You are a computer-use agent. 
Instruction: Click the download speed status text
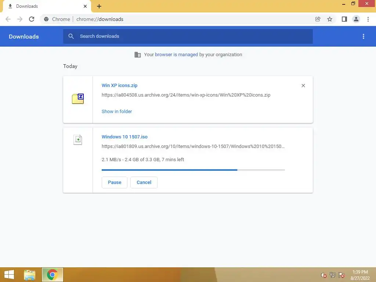click(143, 159)
